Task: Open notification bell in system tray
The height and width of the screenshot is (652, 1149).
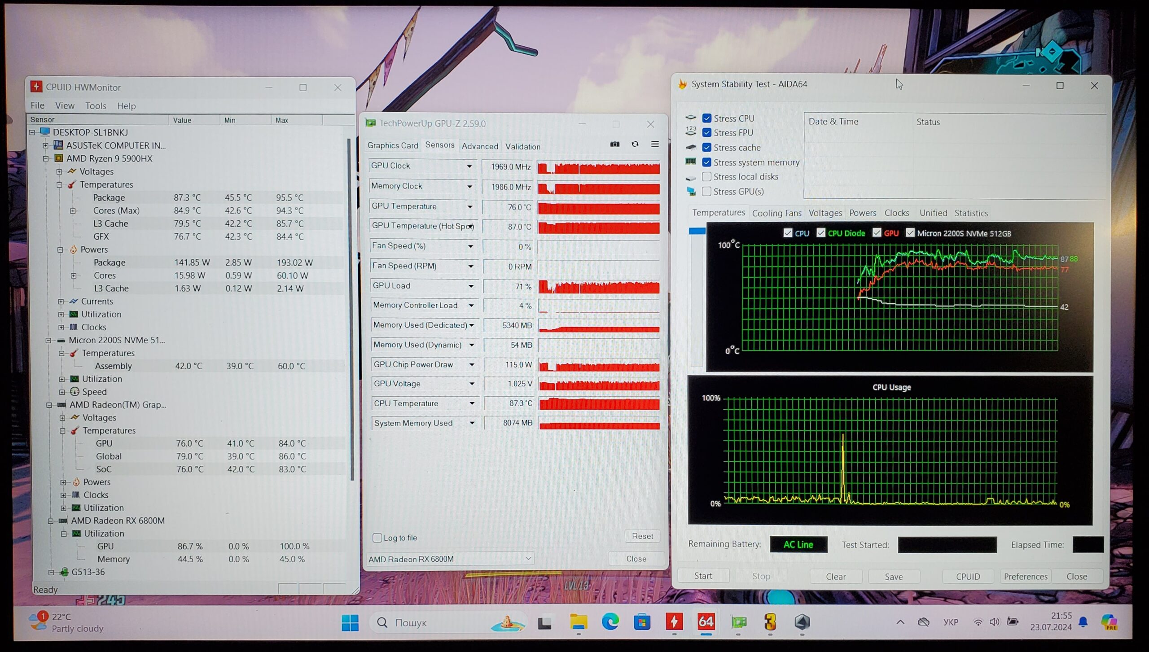Action: 1083,622
